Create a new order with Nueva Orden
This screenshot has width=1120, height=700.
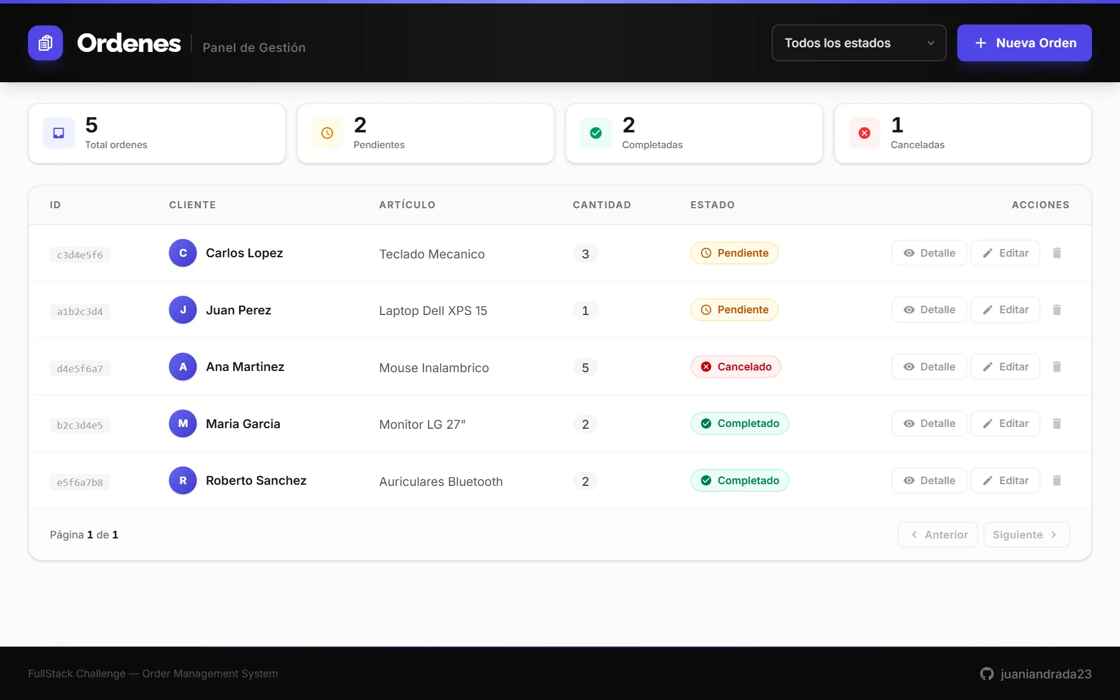(1024, 43)
